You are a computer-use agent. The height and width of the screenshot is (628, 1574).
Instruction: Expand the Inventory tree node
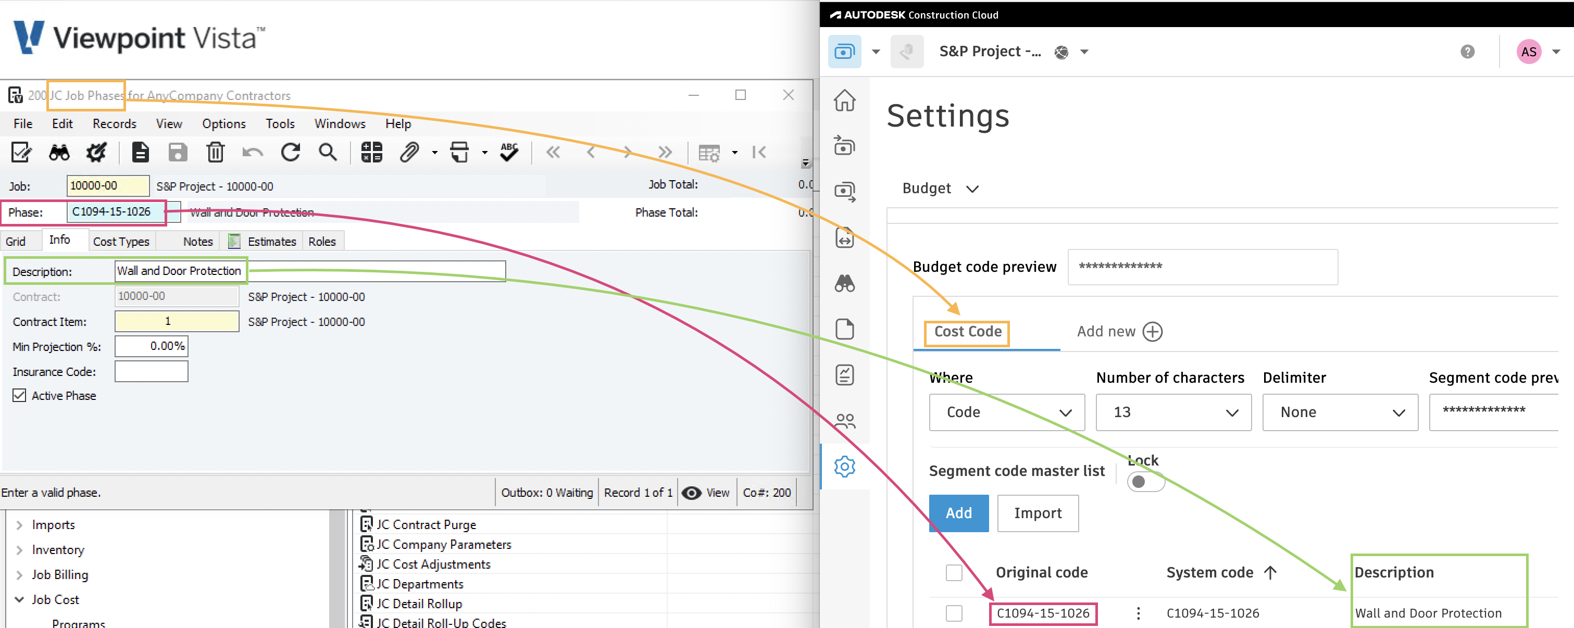point(19,550)
